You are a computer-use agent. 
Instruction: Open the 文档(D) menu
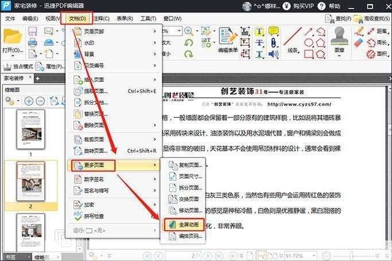point(77,18)
